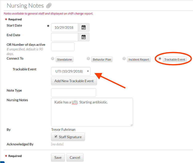Open the End Date calendar picker
Viewport: 193px width, 163px height.
(x=84, y=37)
